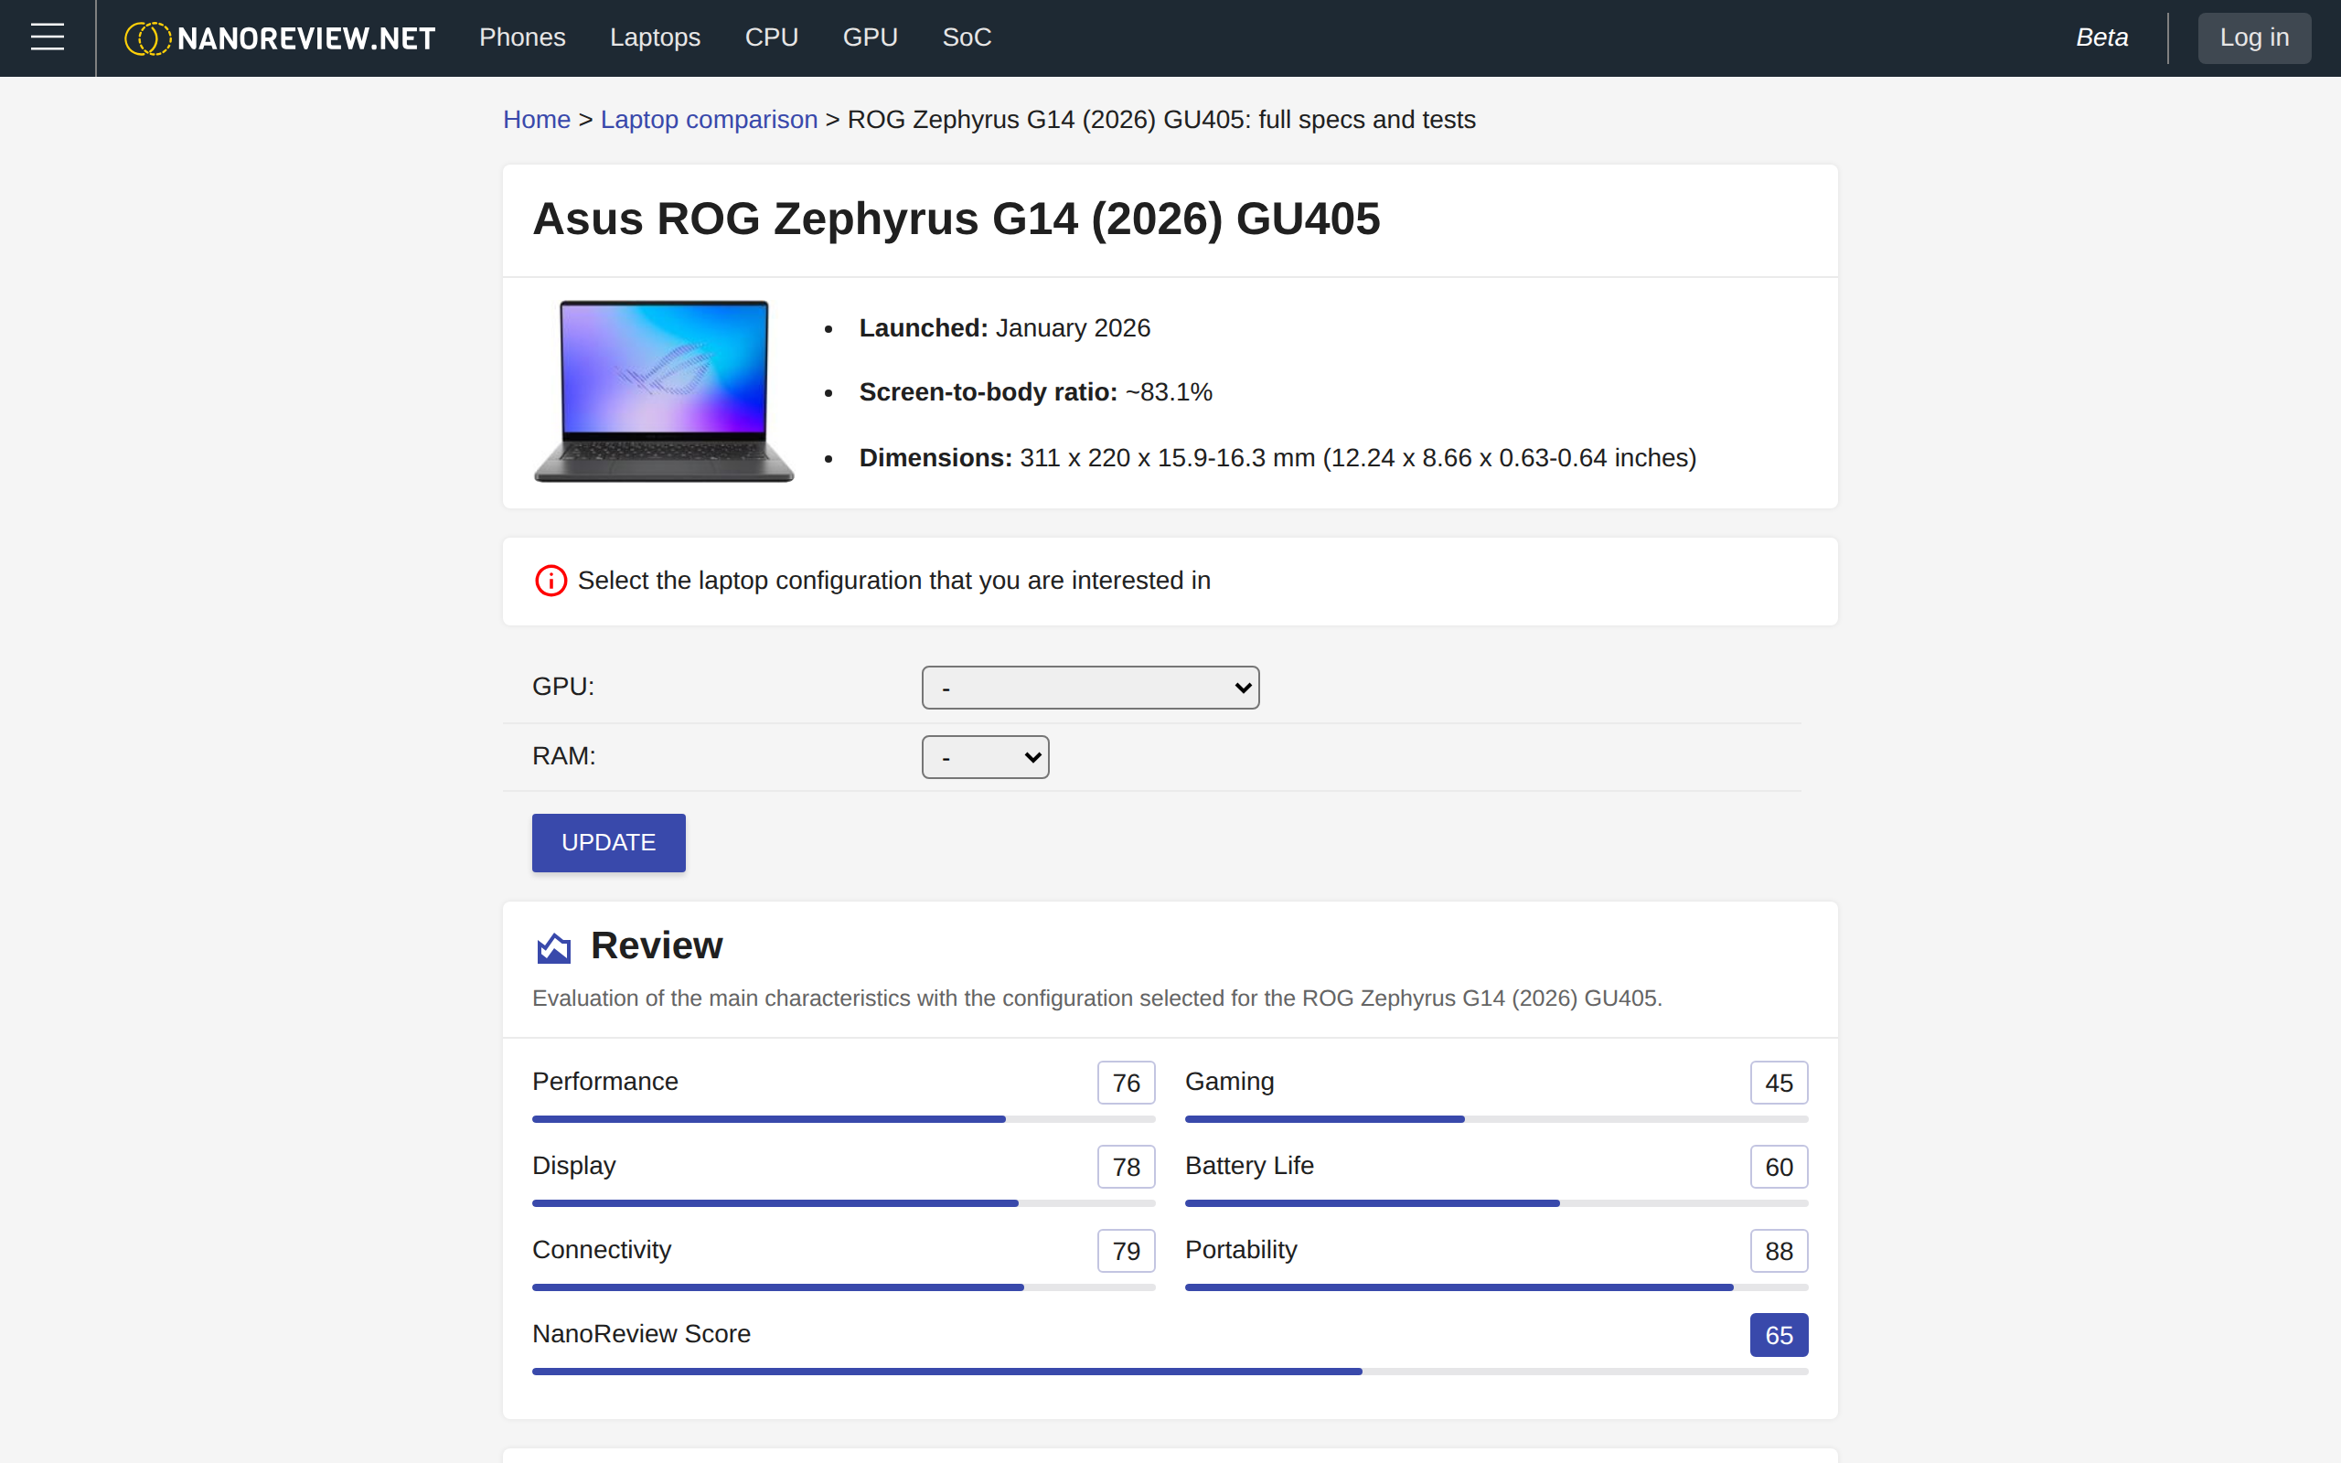
Task: Click the Log in button
Action: pyautogui.click(x=2254, y=37)
